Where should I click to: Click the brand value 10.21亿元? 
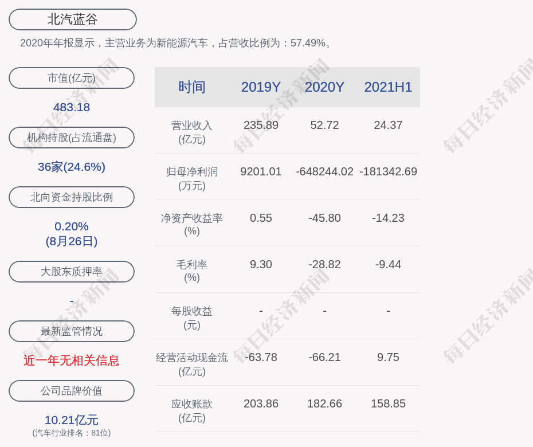pyautogui.click(x=72, y=420)
